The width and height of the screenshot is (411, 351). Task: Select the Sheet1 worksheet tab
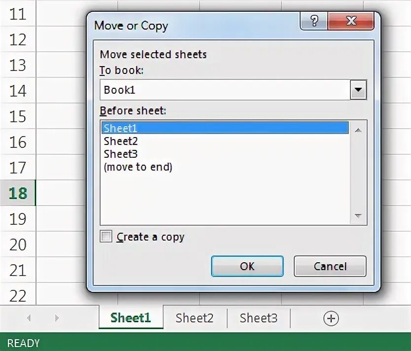[x=131, y=317]
